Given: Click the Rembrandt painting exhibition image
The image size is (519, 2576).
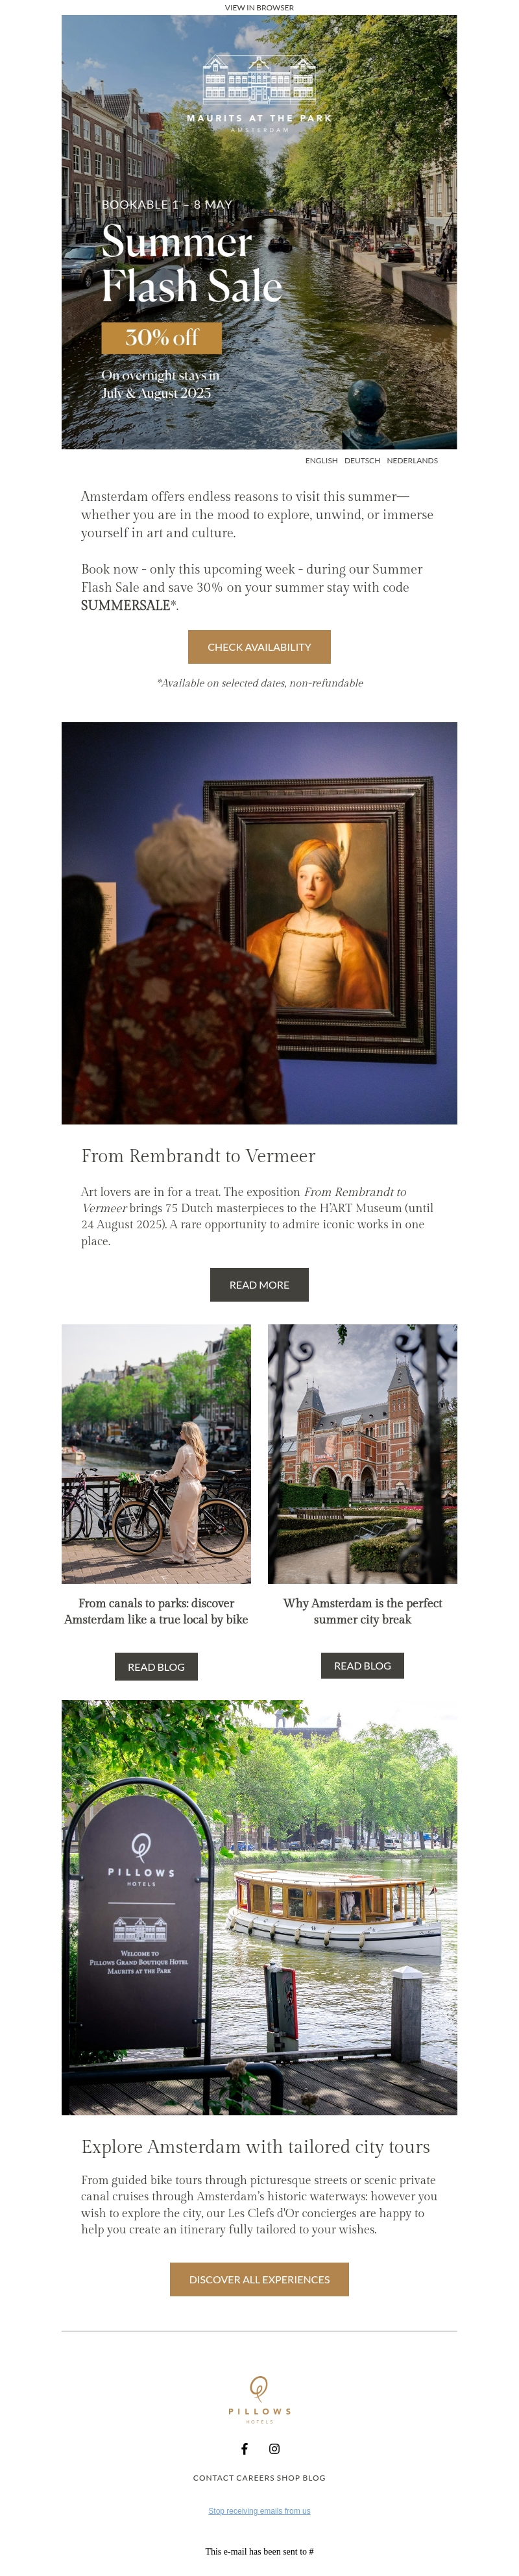Looking at the screenshot, I should pyautogui.click(x=259, y=923).
